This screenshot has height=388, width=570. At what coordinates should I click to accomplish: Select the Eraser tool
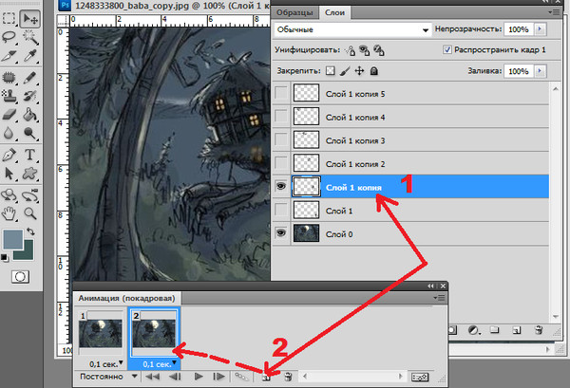coord(9,115)
